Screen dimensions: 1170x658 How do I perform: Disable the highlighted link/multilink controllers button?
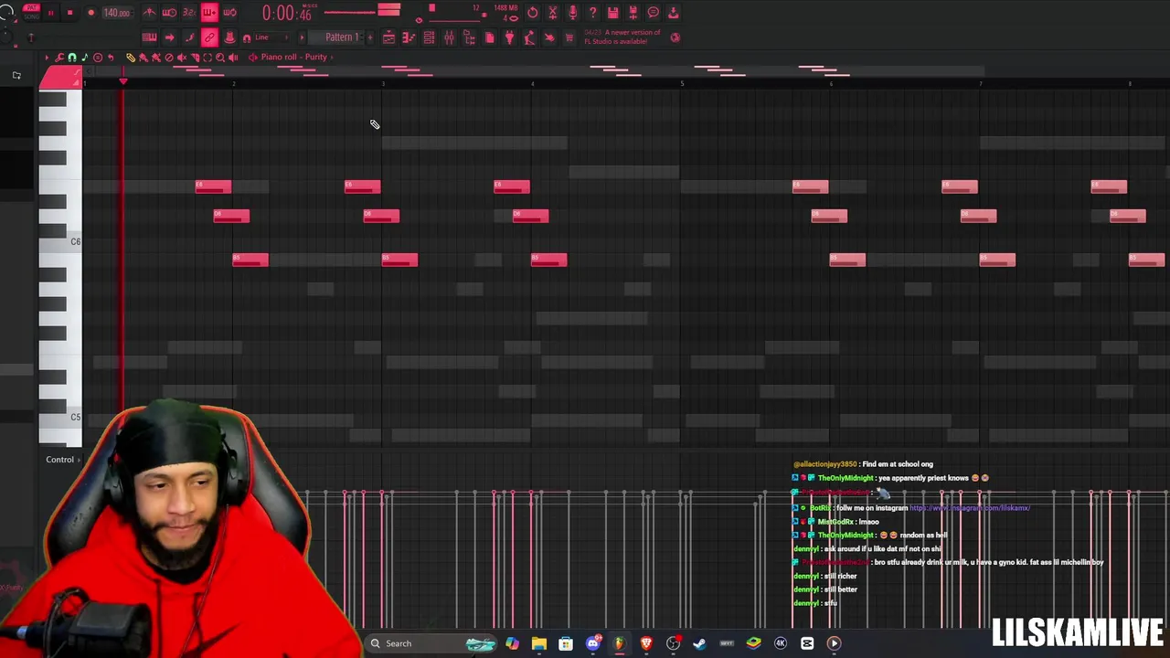(209, 37)
